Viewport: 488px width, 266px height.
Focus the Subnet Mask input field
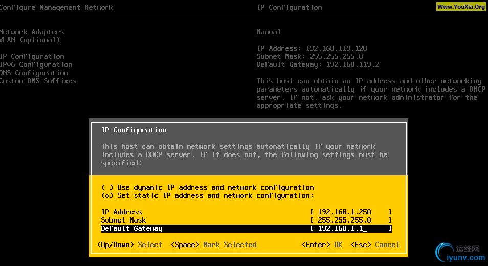tap(350, 220)
